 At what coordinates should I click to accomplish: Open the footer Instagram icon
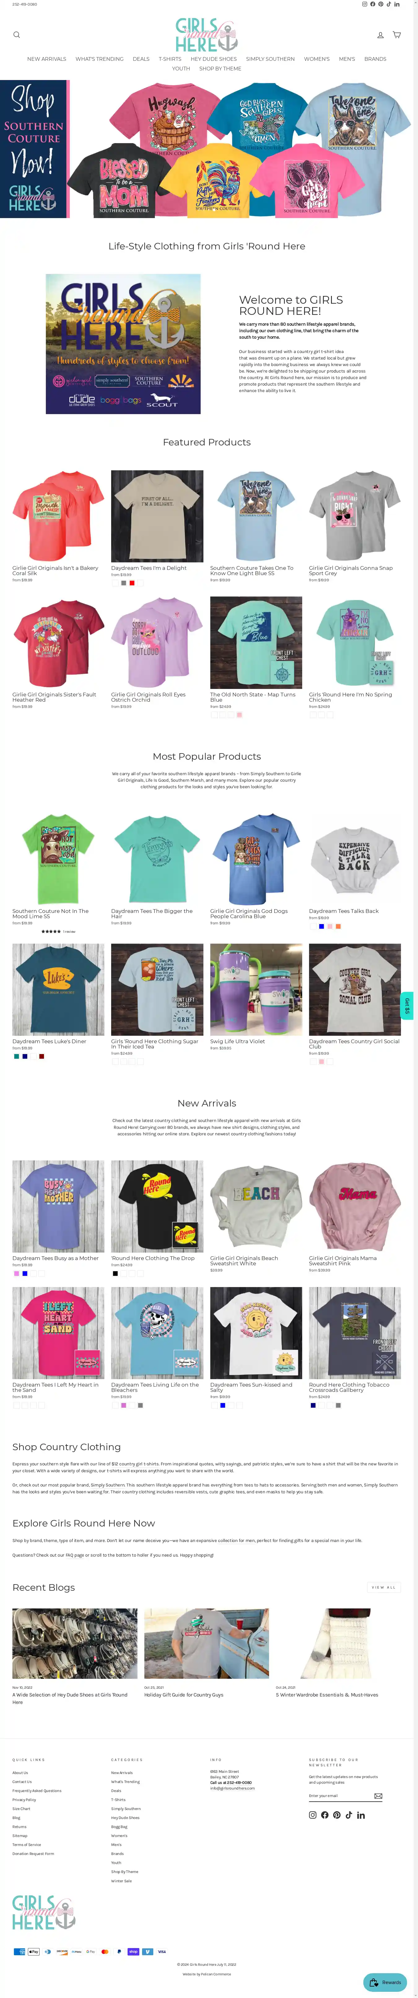pyautogui.click(x=313, y=1815)
